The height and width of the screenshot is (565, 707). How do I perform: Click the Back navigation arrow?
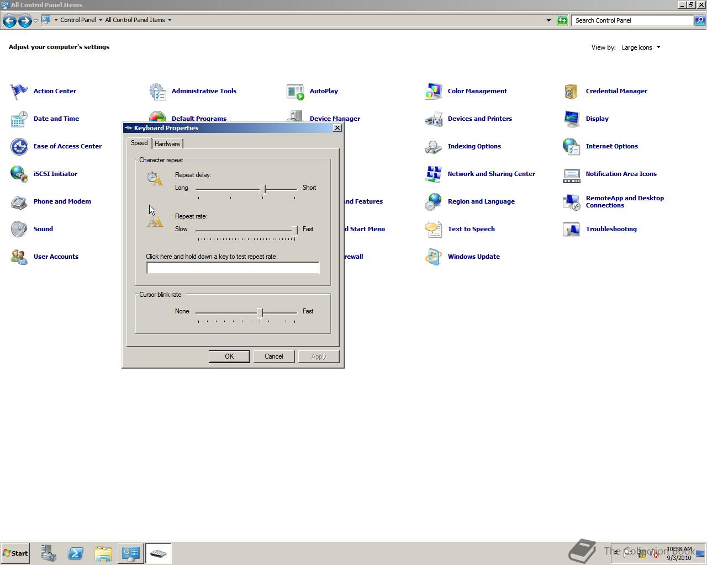9,20
